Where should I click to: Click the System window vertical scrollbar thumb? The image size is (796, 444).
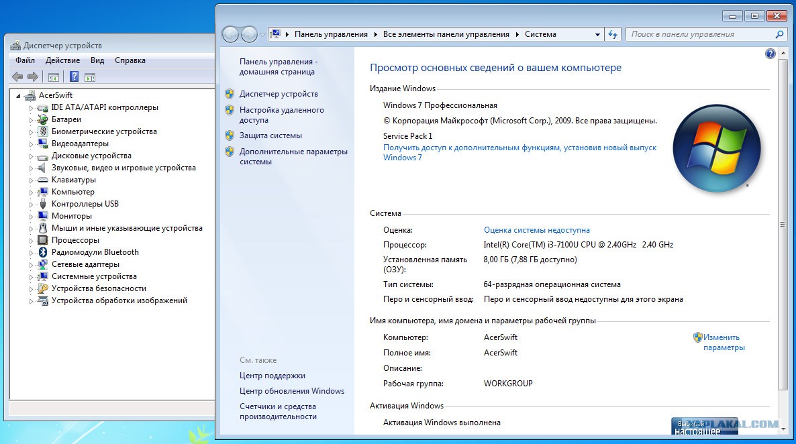click(783, 224)
